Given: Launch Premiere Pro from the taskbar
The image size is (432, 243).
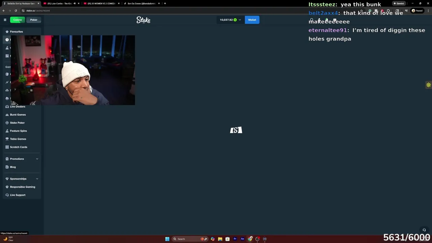Looking at the screenshot, I should coord(235,239).
